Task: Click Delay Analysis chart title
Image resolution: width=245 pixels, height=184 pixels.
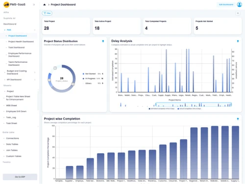Action: (x=122, y=41)
